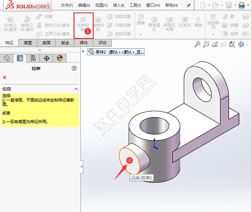Switch to the 特征 tab
Screen dimensions: 251x212
click(9, 43)
